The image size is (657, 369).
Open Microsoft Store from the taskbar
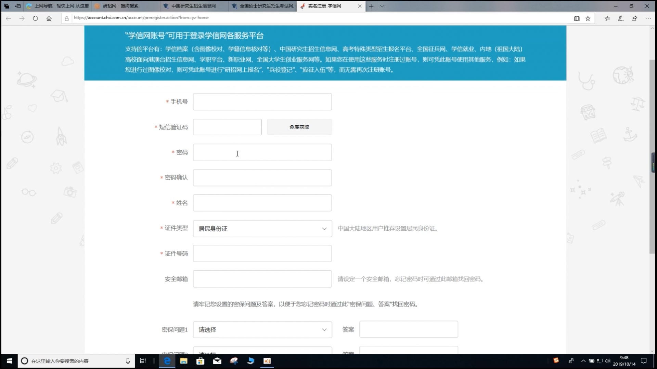click(200, 361)
